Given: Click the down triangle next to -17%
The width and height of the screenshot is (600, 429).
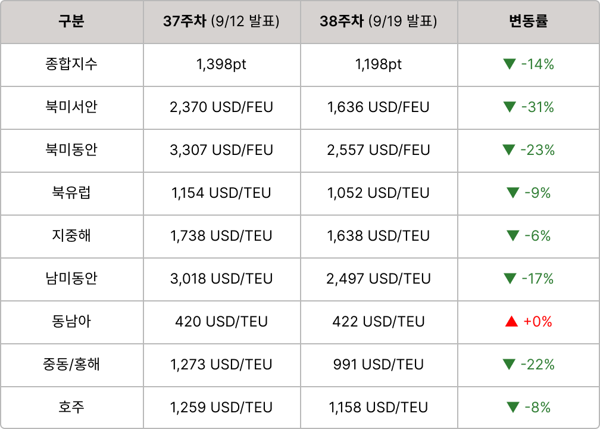Looking at the screenshot, I should click(509, 279).
